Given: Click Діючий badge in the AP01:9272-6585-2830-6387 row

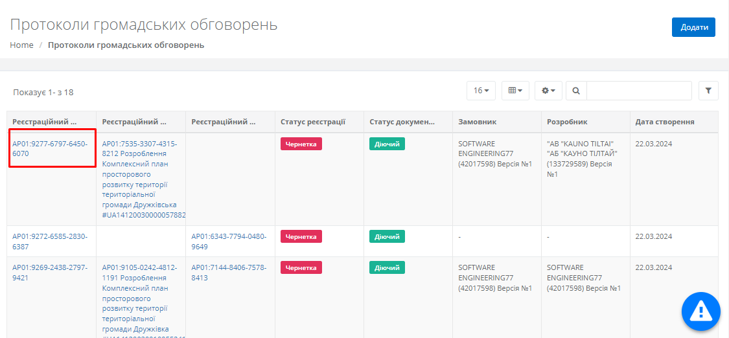Looking at the screenshot, I should click(x=387, y=236).
